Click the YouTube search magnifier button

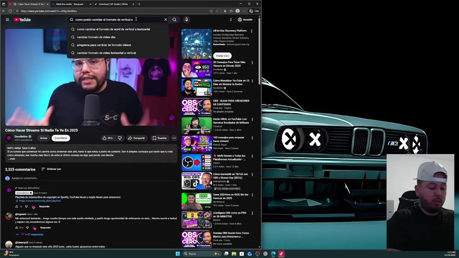point(174,20)
